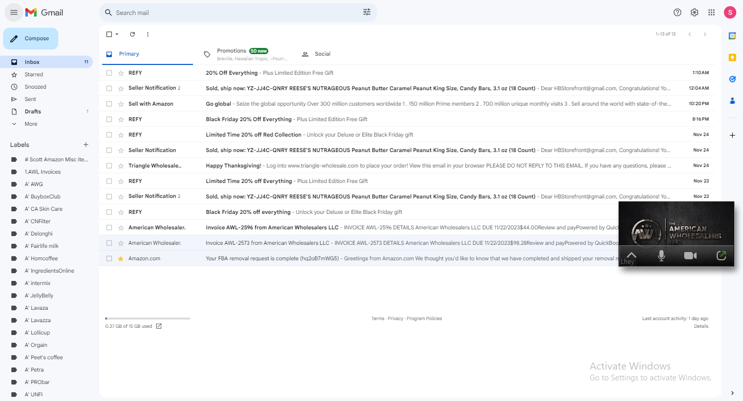
Task: Open the Sent folder
Action: click(46, 99)
